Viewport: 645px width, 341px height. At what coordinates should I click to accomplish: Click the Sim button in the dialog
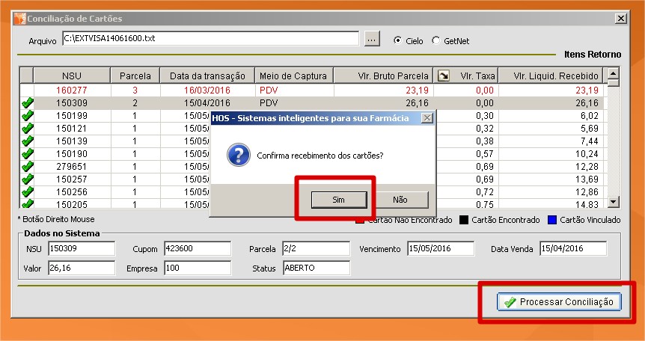338,200
